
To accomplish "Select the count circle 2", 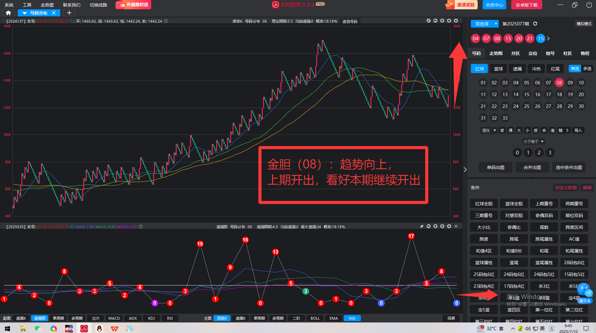I will [x=539, y=153].
